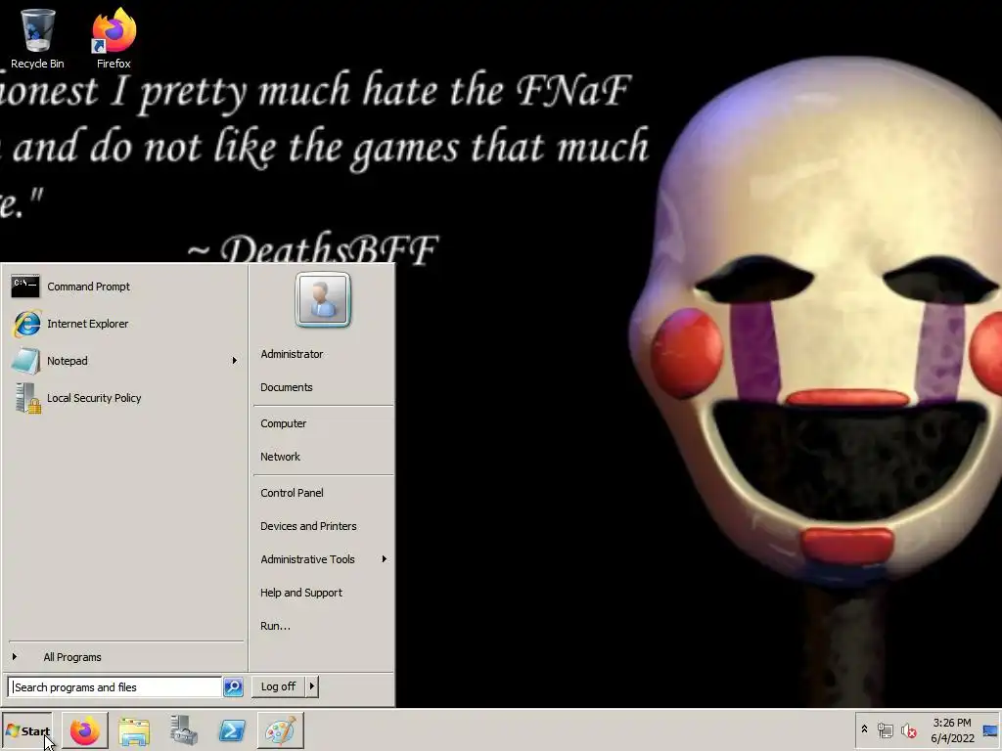Expand Notepad recent files arrow

point(235,361)
